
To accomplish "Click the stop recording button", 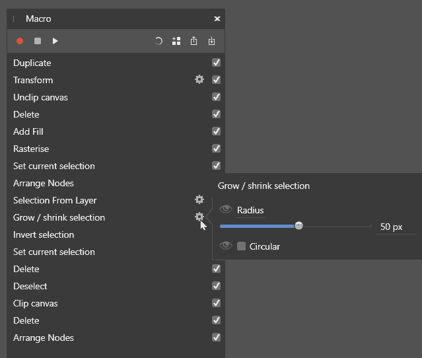I will pos(38,41).
